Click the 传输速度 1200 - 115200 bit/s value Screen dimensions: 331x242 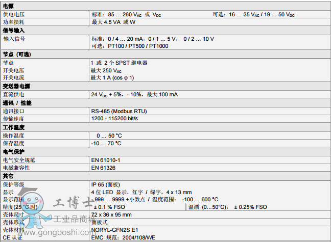tap(114, 119)
